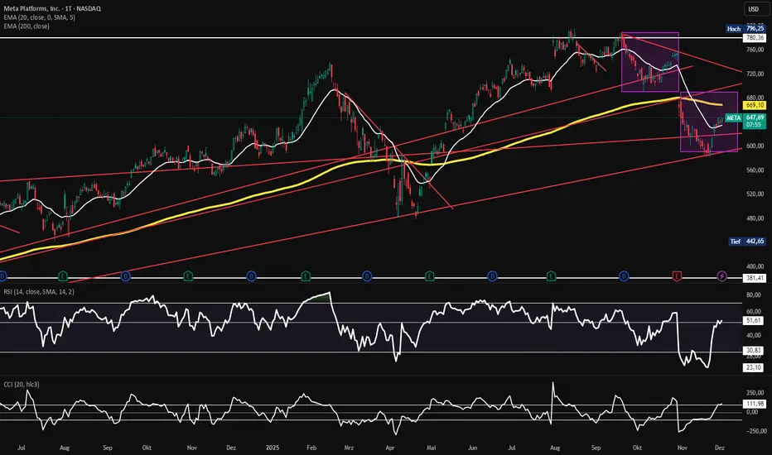Select the green earnings marker near Mai

[x=429, y=276]
